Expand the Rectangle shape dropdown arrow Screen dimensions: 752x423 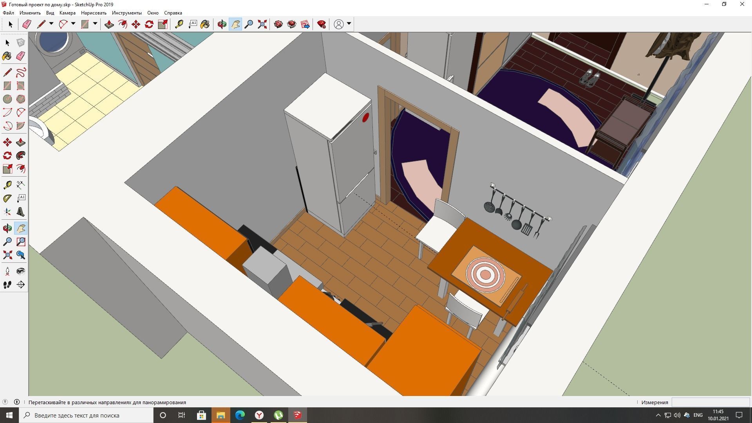(95, 24)
